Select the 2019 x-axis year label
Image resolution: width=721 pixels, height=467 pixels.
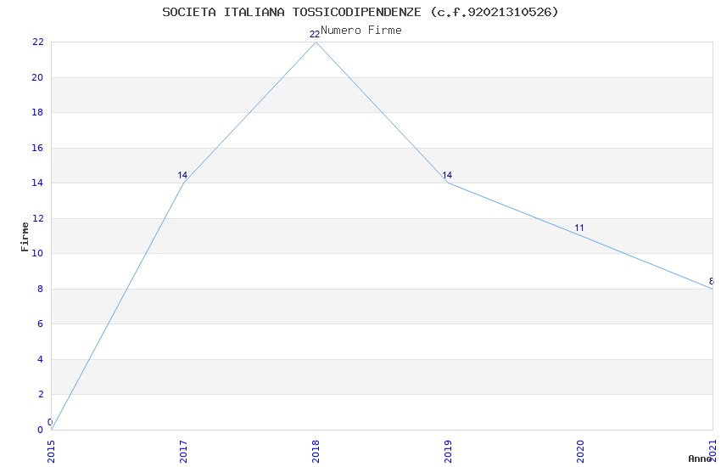tap(448, 452)
